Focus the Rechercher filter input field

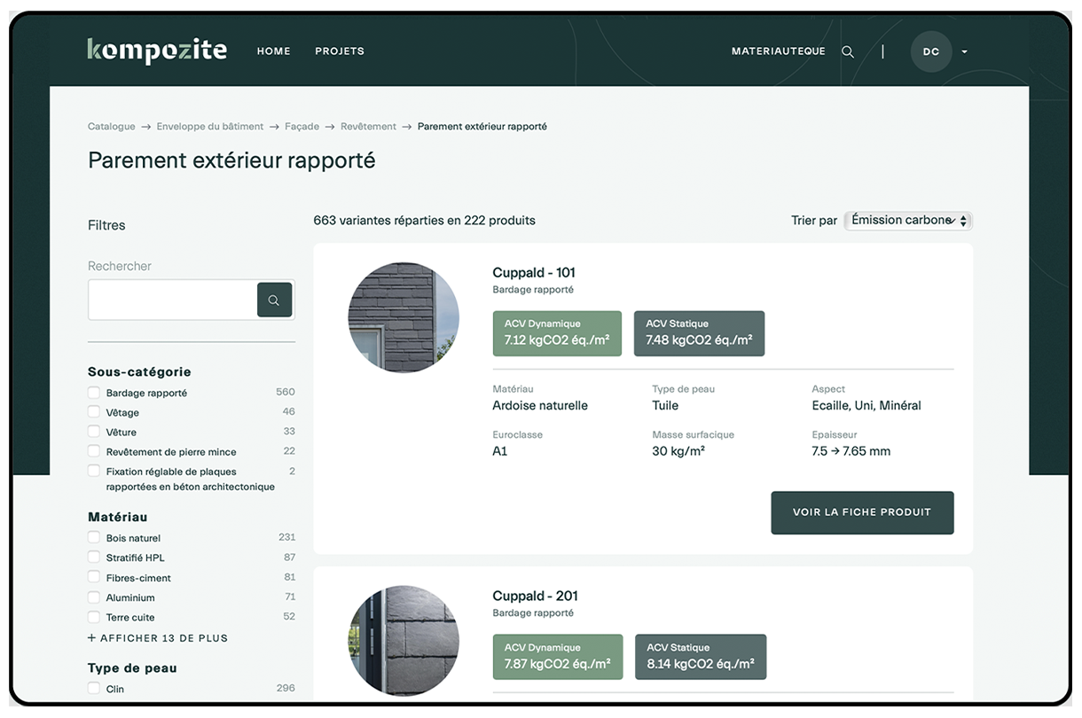(x=172, y=300)
